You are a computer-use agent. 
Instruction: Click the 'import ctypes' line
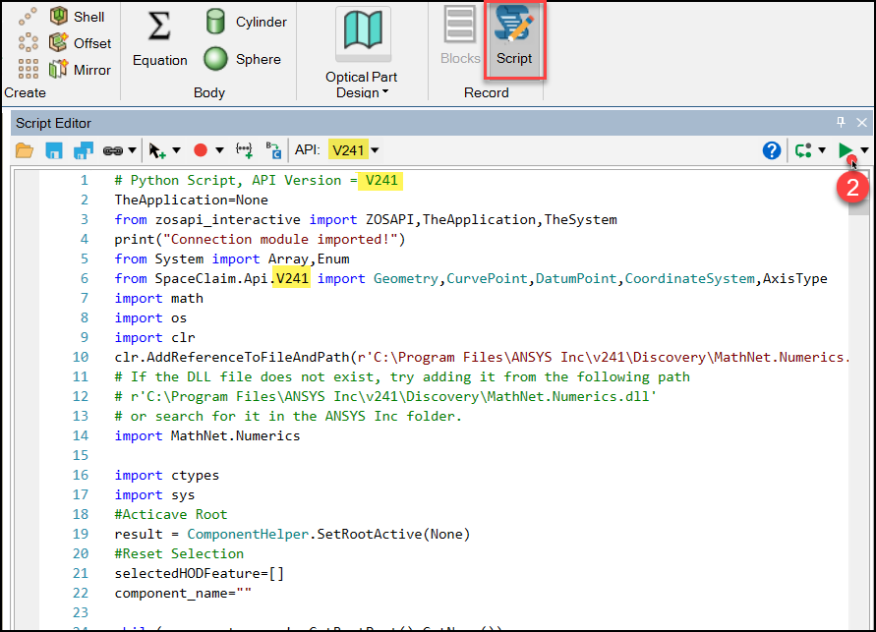click(x=166, y=475)
